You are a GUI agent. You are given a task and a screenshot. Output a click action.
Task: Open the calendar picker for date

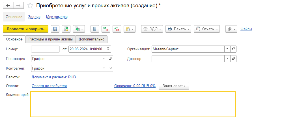coord(108,49)
